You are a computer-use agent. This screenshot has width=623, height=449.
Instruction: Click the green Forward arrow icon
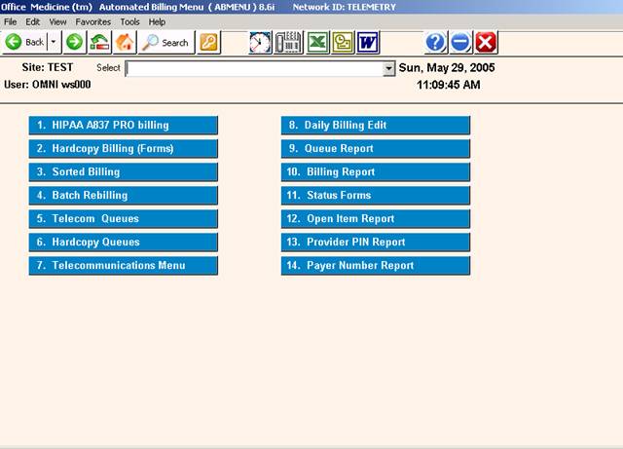[75, 42]
